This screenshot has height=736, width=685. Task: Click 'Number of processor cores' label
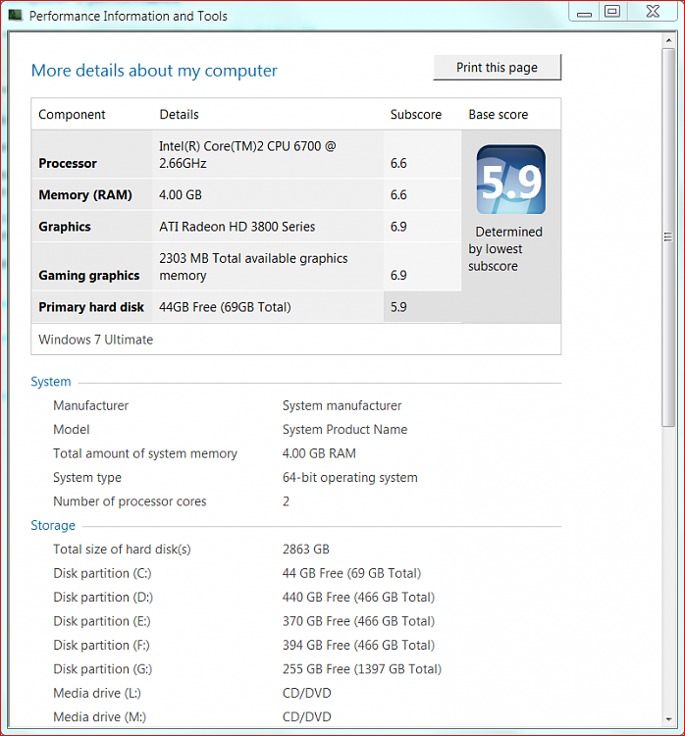tap(130, 501)
